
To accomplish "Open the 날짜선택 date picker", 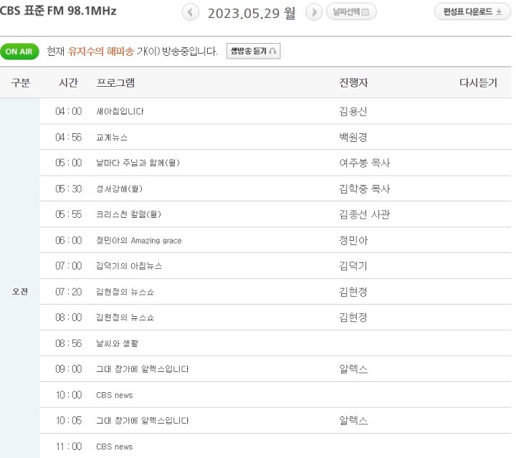I will click(x=351, y=12).
